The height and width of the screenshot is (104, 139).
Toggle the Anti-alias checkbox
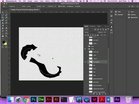click(59, 6)
